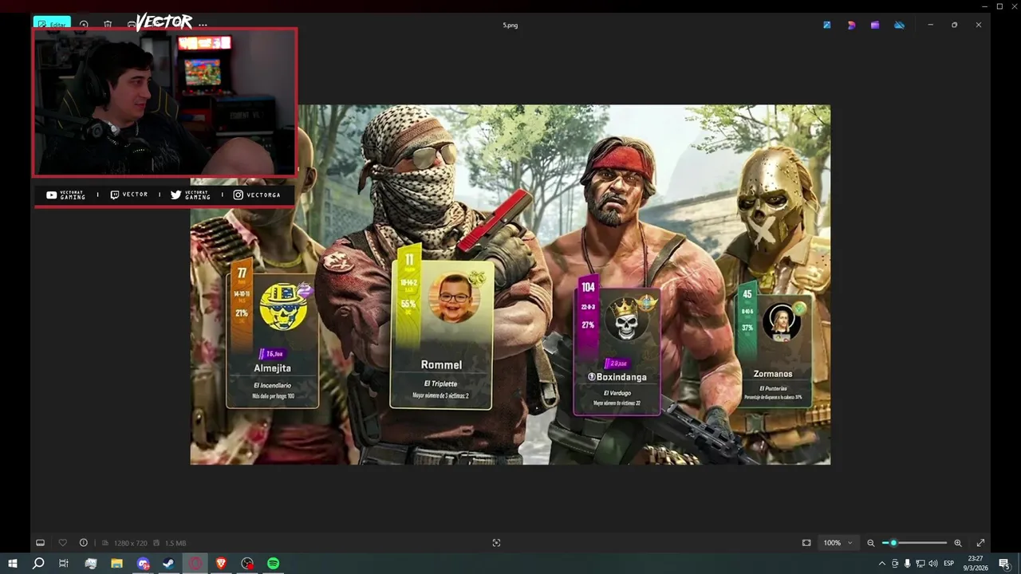Click the rotate image icon
The image size is (1021, 574).
[x=84, y=25]
